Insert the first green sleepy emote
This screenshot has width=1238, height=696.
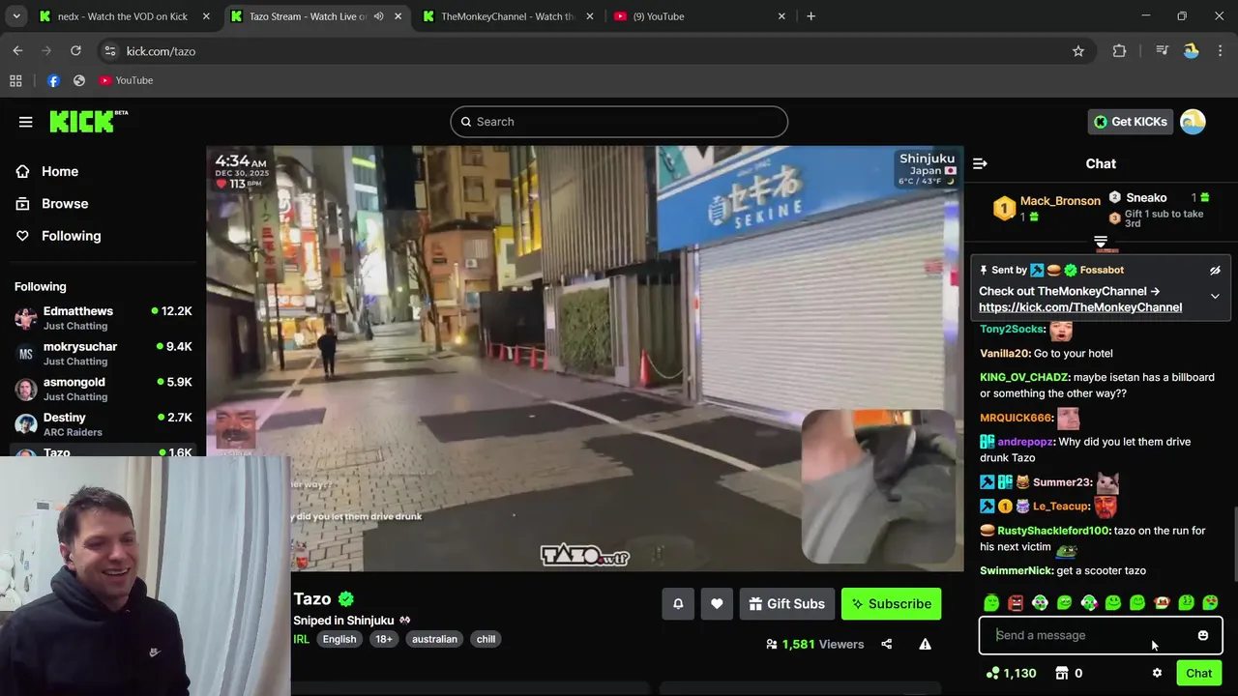click(991, 603)
